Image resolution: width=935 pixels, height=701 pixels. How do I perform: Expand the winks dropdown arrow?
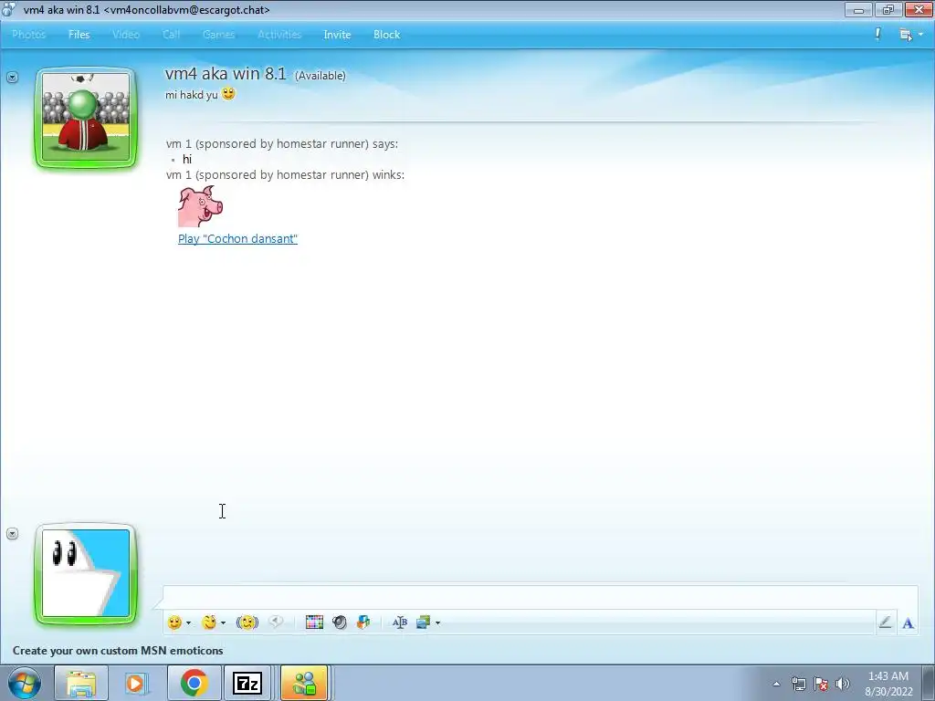click(223, 623)
